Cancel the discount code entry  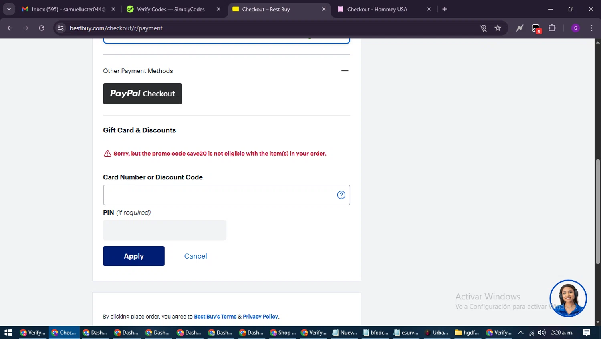click(x=196, y=256)
